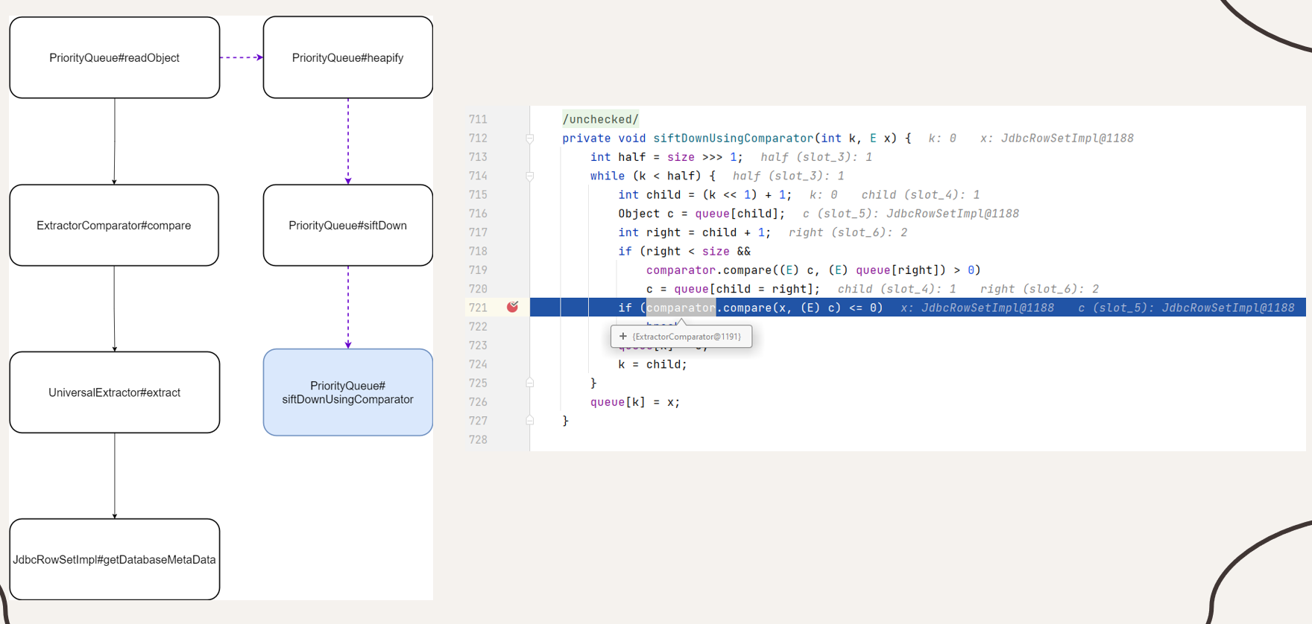1312x624 pixels.
Task: Click inline hint 'right (slot_6): 2' on line 717
Action: coord(848,232)
